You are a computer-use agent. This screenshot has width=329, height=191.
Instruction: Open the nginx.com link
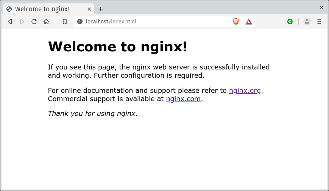point(183,99)
